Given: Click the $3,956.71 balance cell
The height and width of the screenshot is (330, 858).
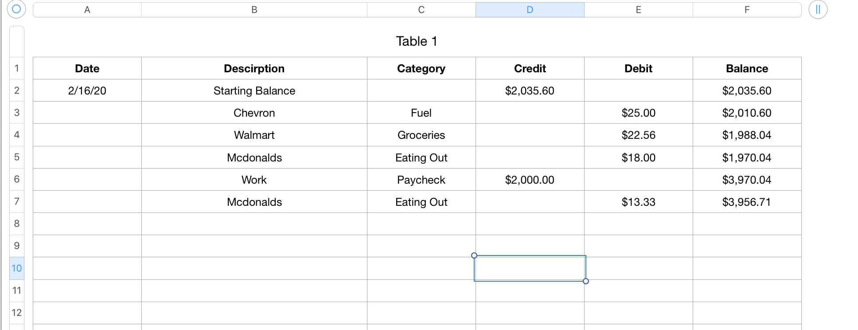Looking at the screenshot, I should (747, 202).
